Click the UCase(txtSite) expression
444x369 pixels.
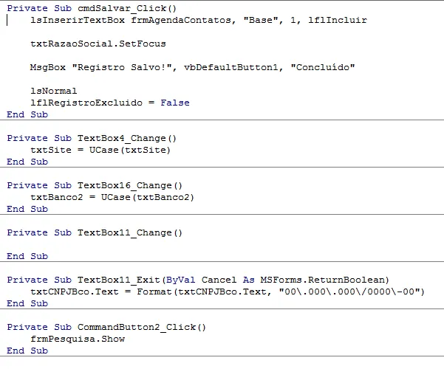point(130,150)
